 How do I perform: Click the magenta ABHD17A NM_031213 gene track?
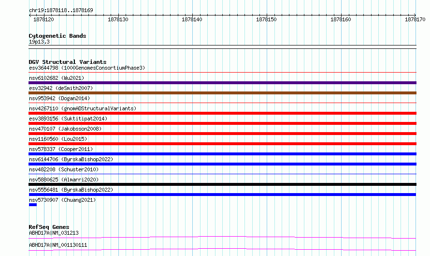pyautogui.click(x=222, y=237)
